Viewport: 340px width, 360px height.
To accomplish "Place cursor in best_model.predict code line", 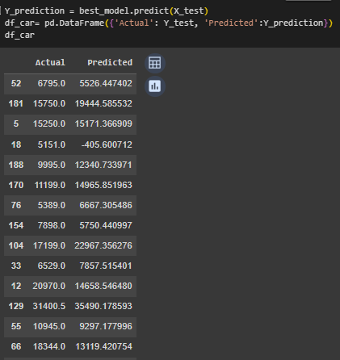I will 107,11.
